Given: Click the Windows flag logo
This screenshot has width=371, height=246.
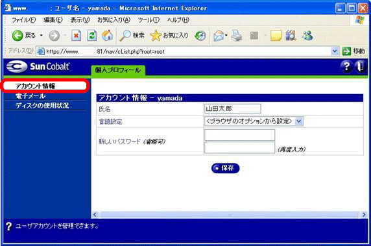Looking at the screenshot, I should click(360, 20).
